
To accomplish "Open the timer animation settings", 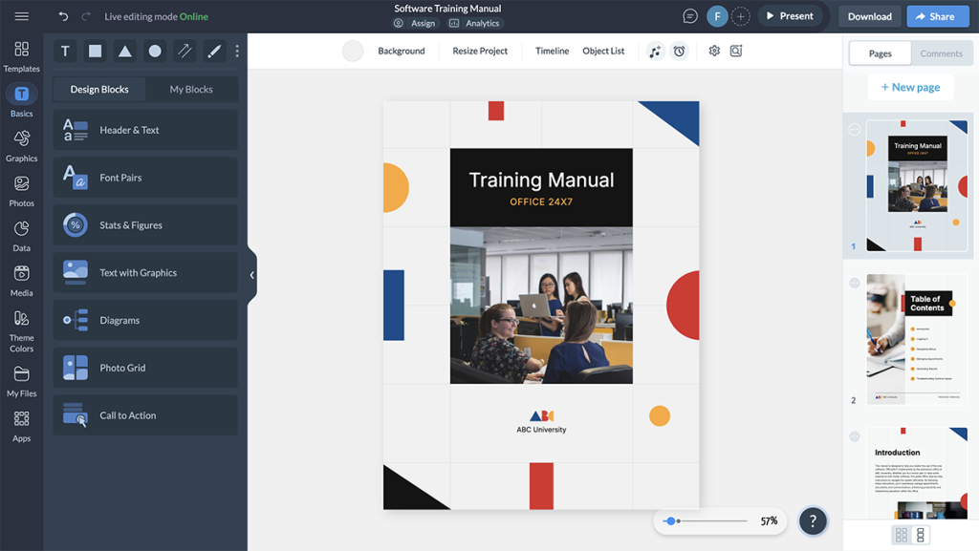I will click(x=678, y=51).
